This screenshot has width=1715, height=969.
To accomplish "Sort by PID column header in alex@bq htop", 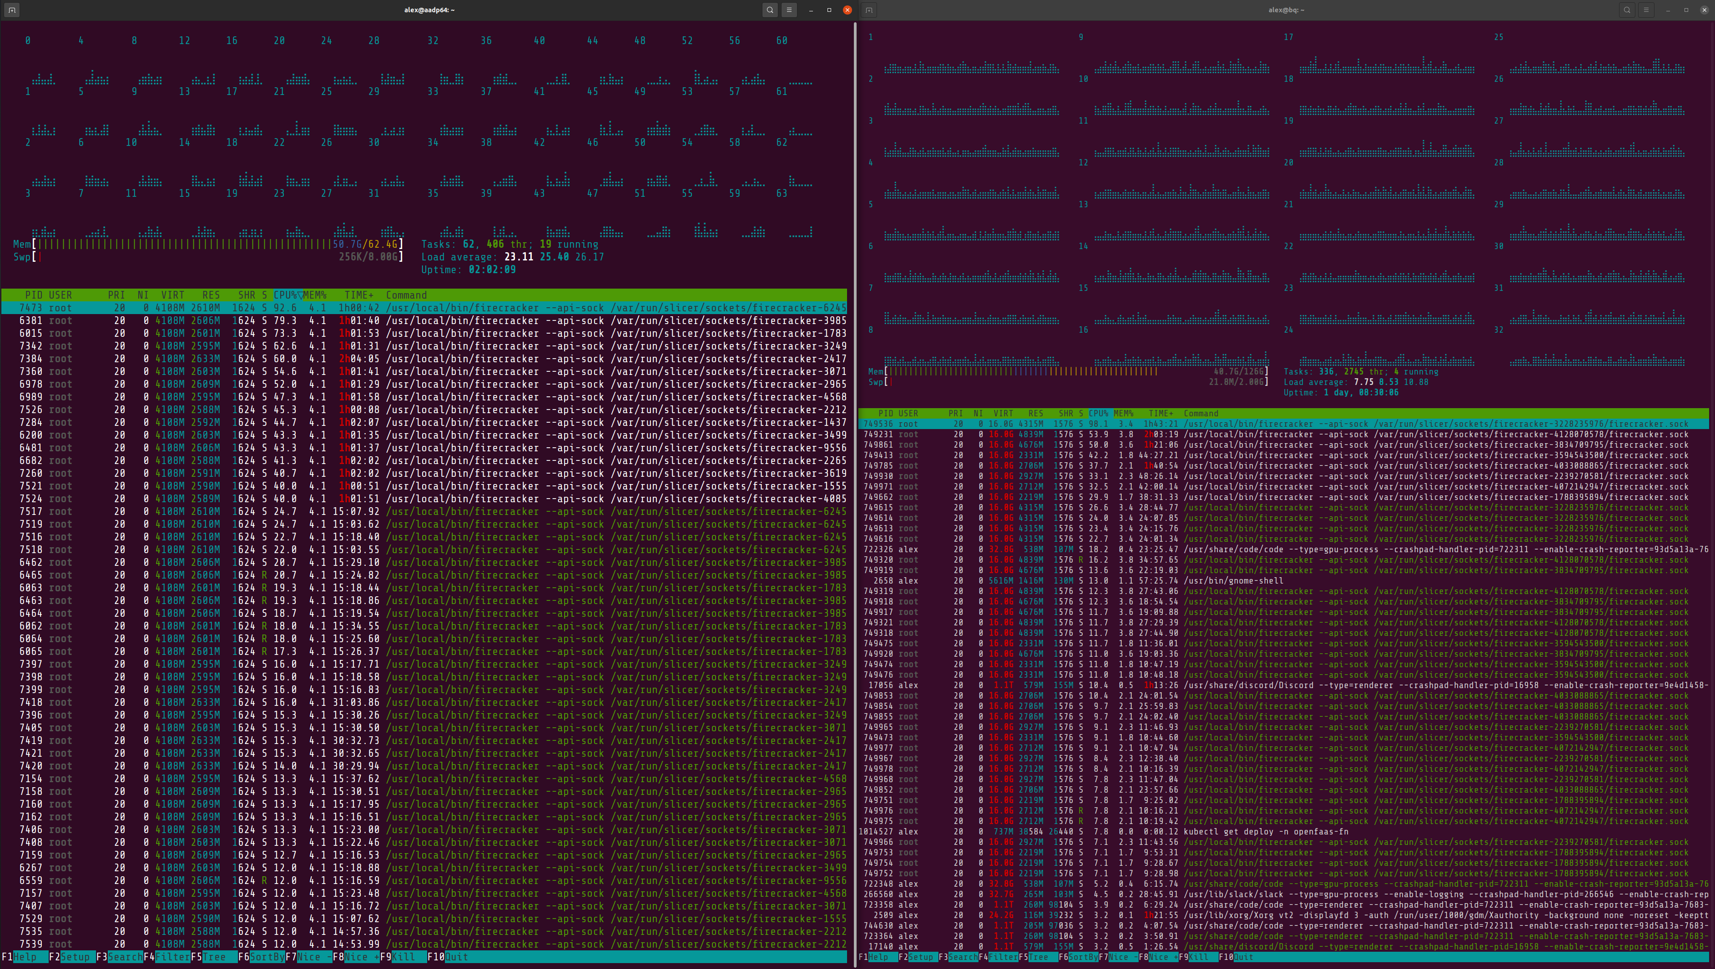I will pos(886,413).
